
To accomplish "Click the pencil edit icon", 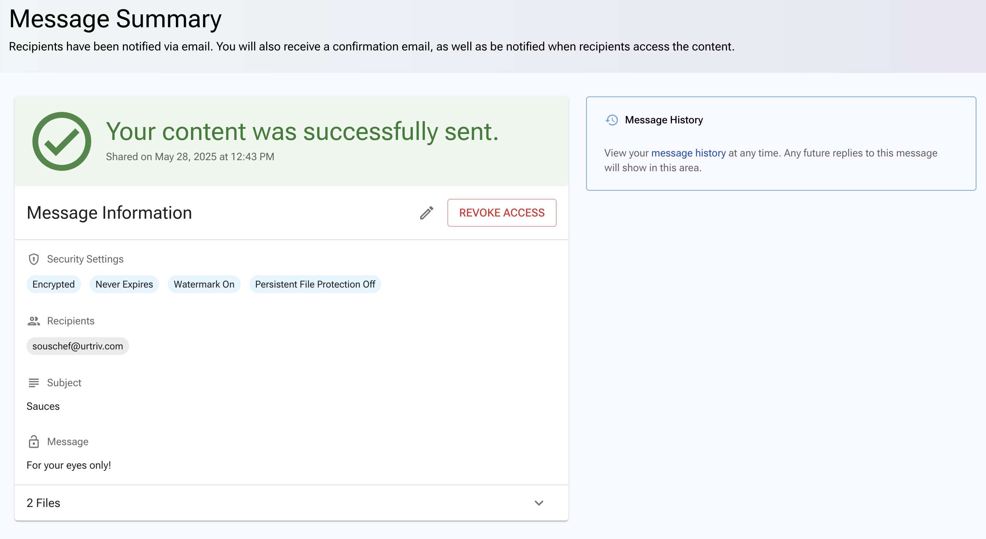I will coord(426,212).
